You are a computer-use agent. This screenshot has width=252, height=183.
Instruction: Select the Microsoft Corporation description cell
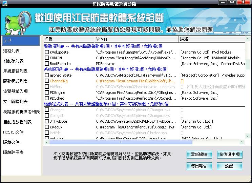pyautogui.click(x=212, y=75)
